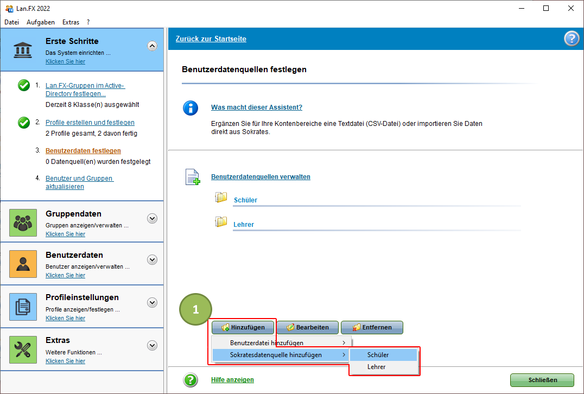Click Klicken Sie hier under Extras panel
The height and width of the screenshot is (394, 584).
pos(65,361)
